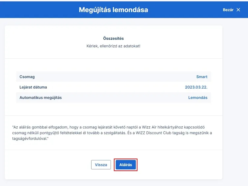Click the Wizz Air disclaimer paragraph
Screen dimensions: 248x186
click(x=112, y=133)
